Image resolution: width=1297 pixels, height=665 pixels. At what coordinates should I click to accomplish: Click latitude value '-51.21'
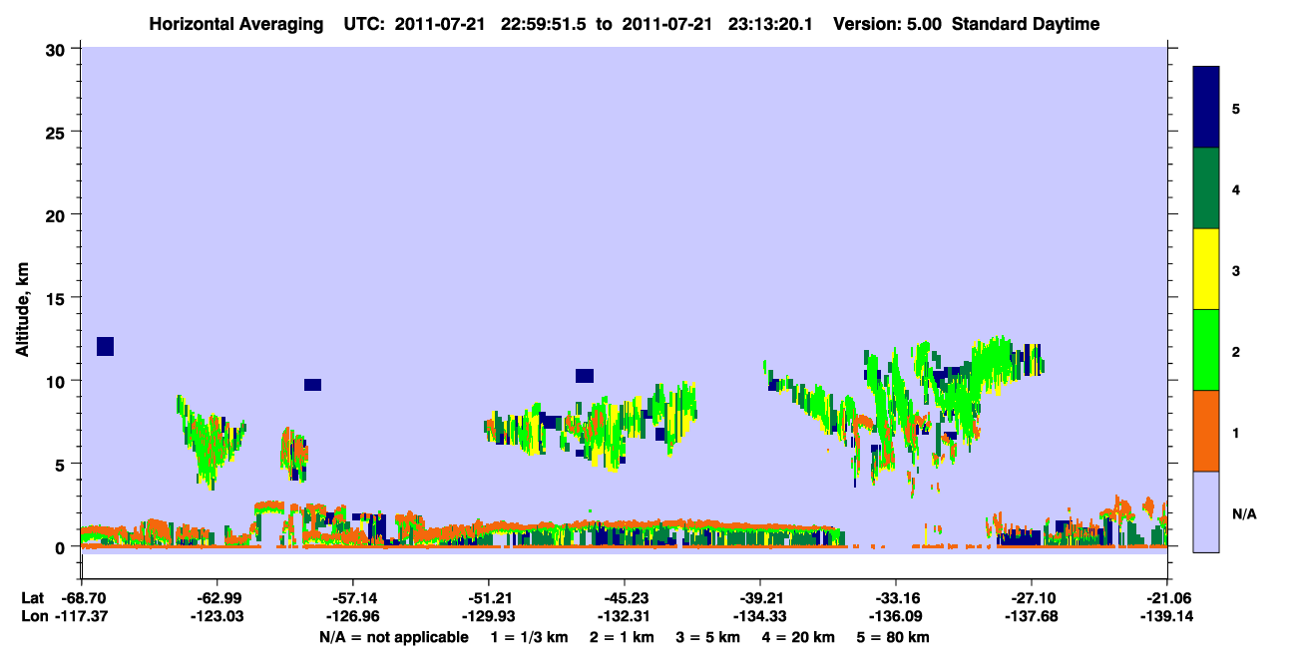tap(489, 598)
